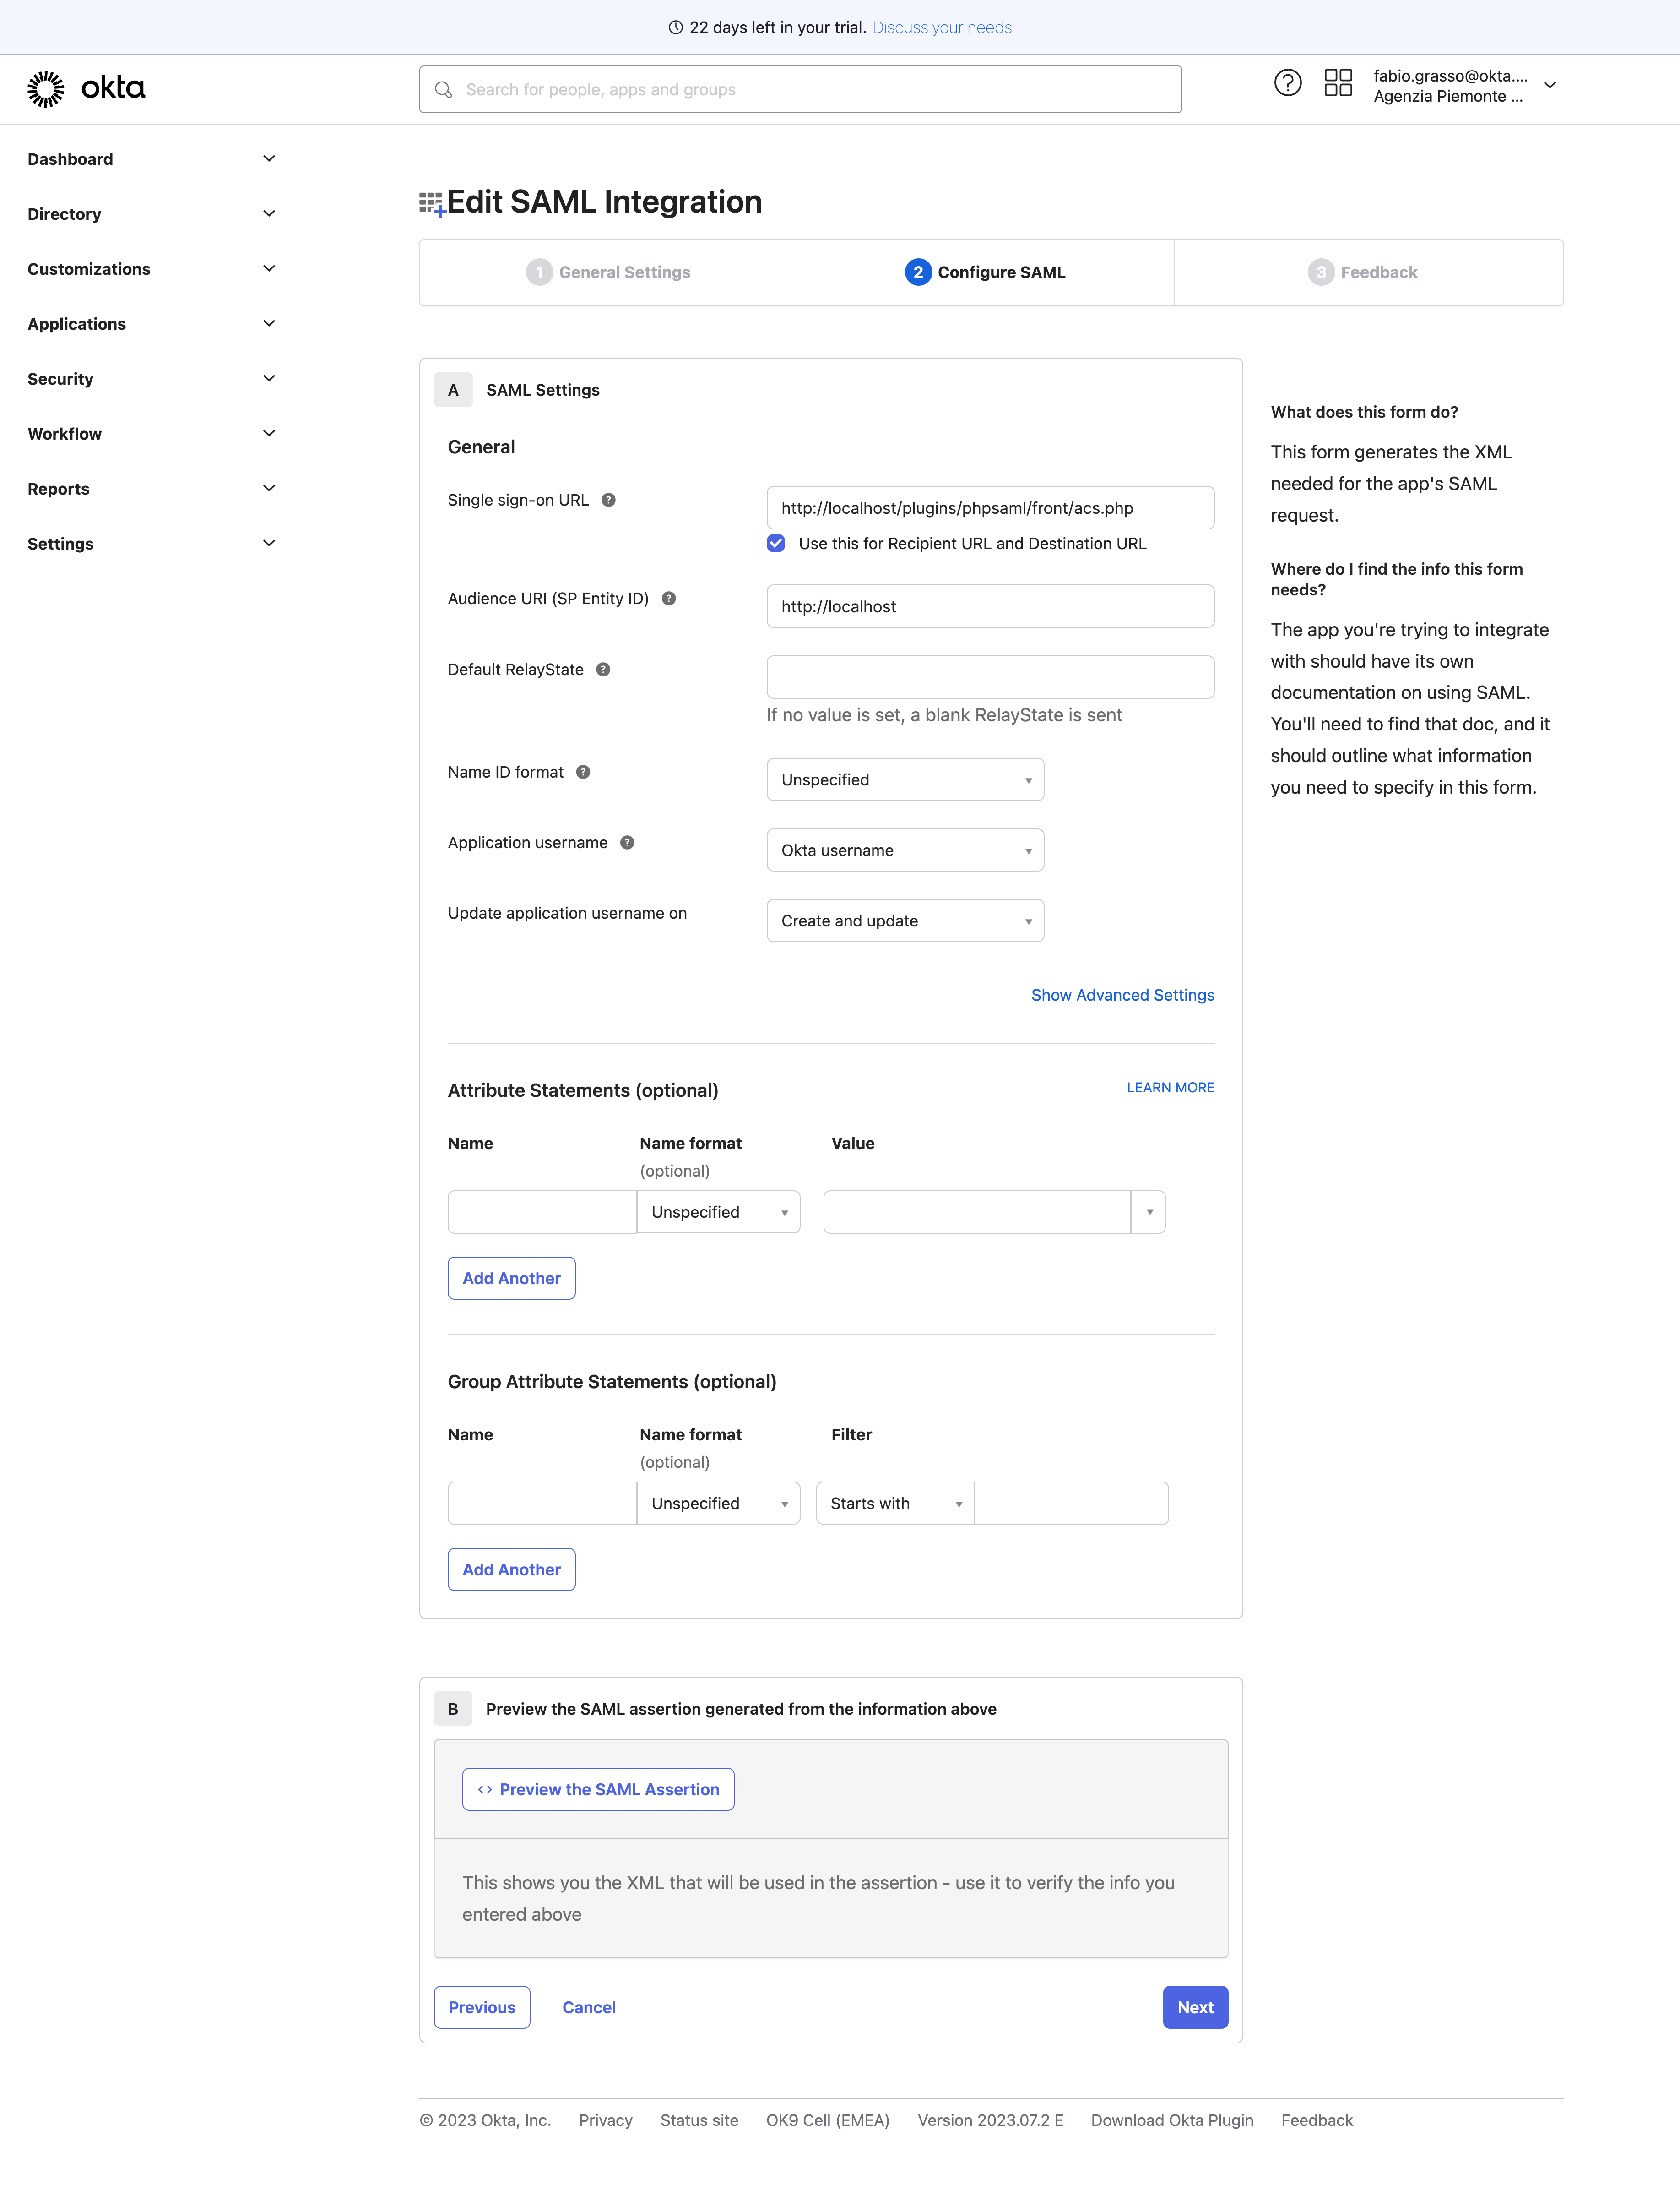Click help icon beside Application username
Image resolution: width=1680 pixels, height=2196 pixels.
pyautogui.click(x=627, y=842)
